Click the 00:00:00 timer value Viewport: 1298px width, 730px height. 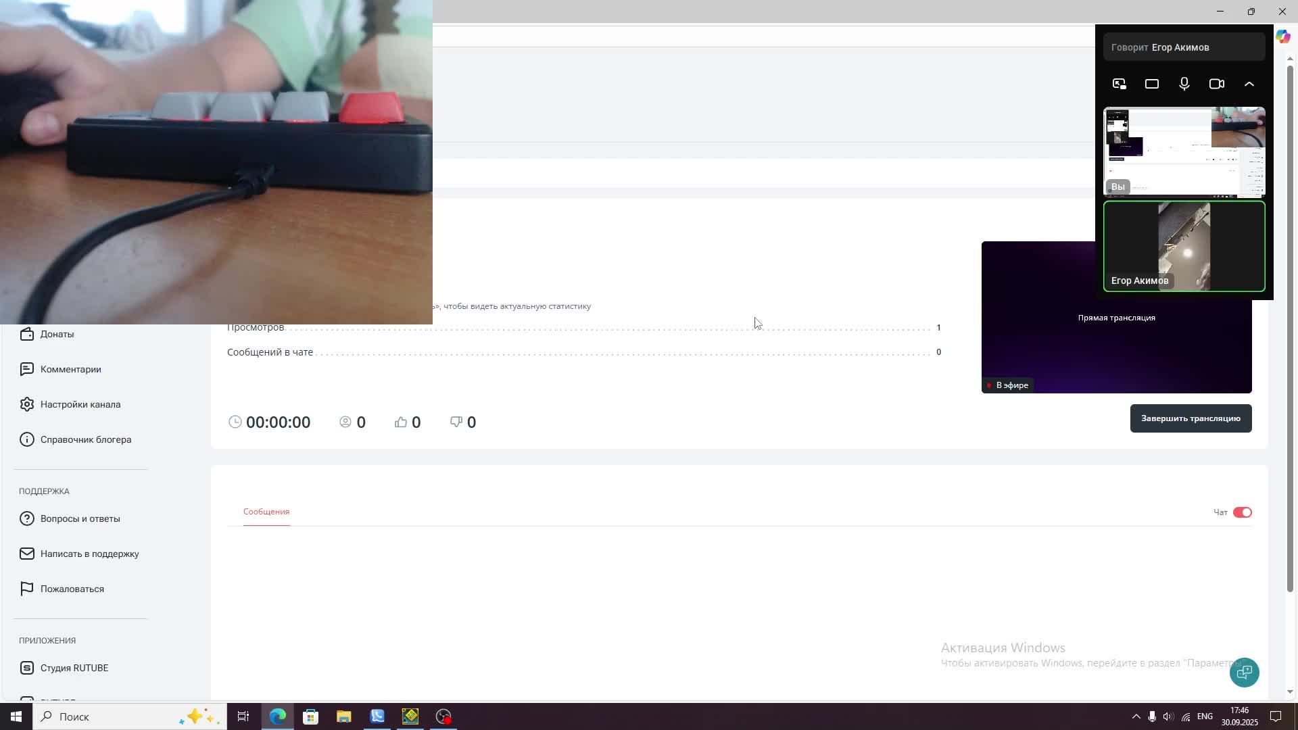[278, 422]
